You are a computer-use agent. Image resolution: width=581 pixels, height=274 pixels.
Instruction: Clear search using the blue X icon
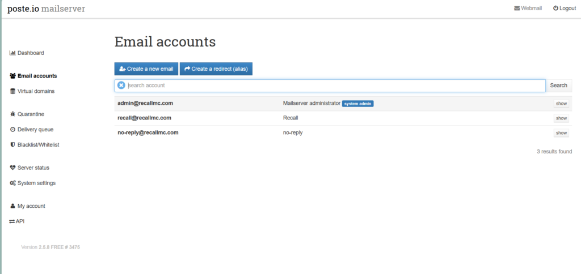coord(121,85)
